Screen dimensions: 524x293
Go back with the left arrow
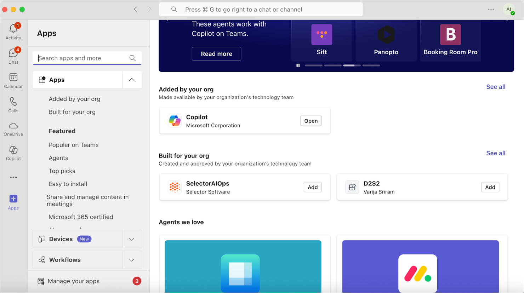click(135, 10)
